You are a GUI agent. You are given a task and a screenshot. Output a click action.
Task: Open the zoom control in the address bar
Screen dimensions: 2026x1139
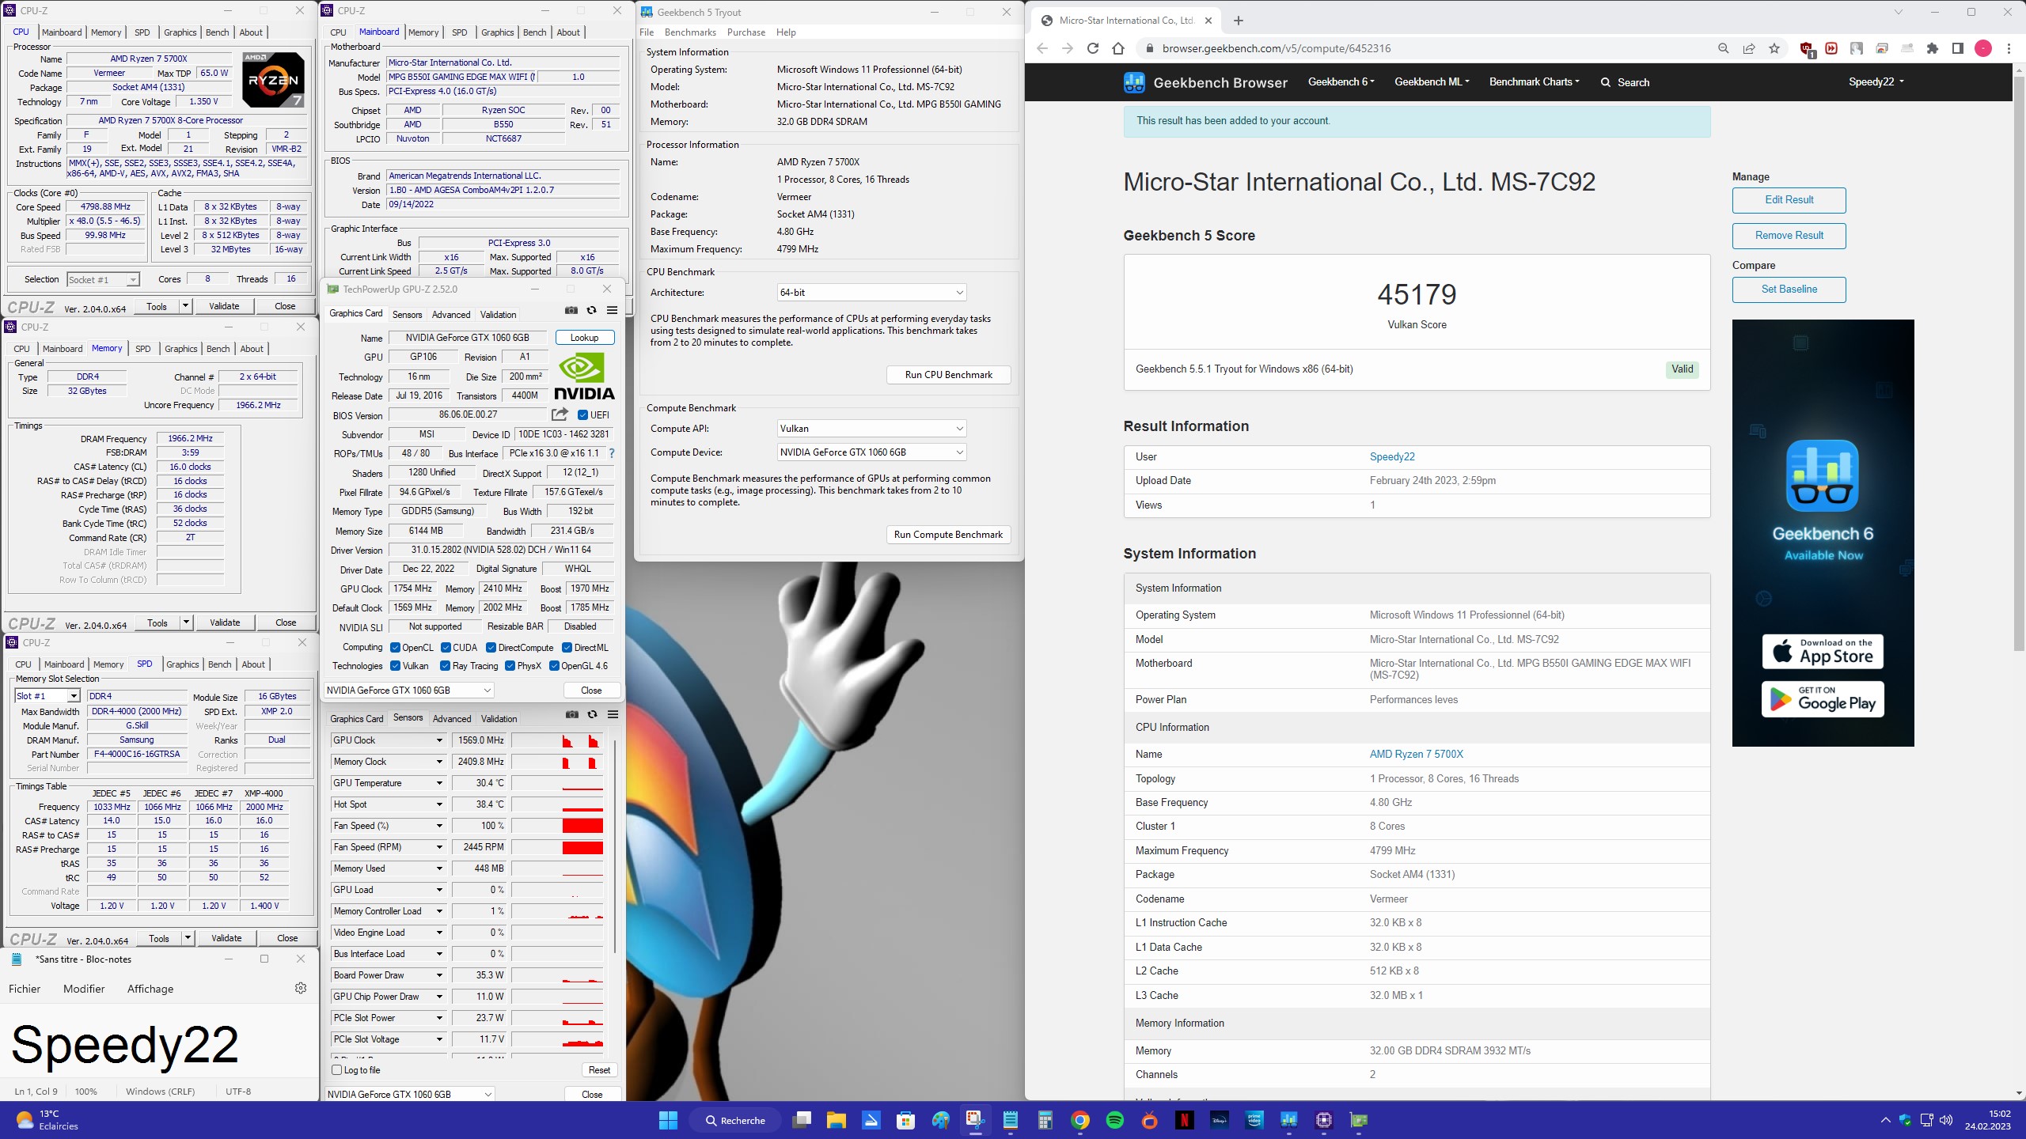point(1724,48)
